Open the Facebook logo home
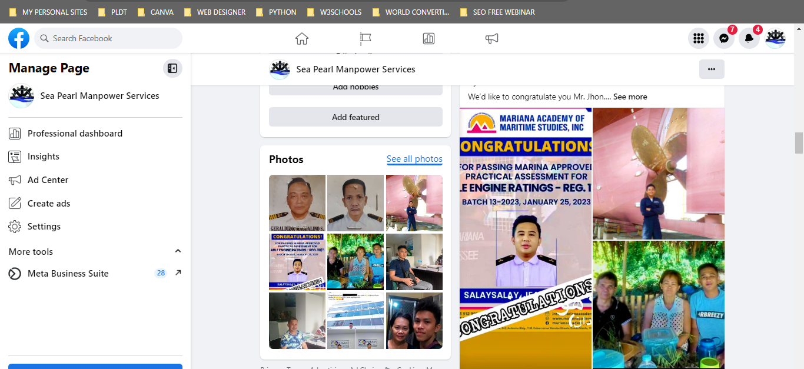Screen dimensions: 804x369 (x=19, y=38)
